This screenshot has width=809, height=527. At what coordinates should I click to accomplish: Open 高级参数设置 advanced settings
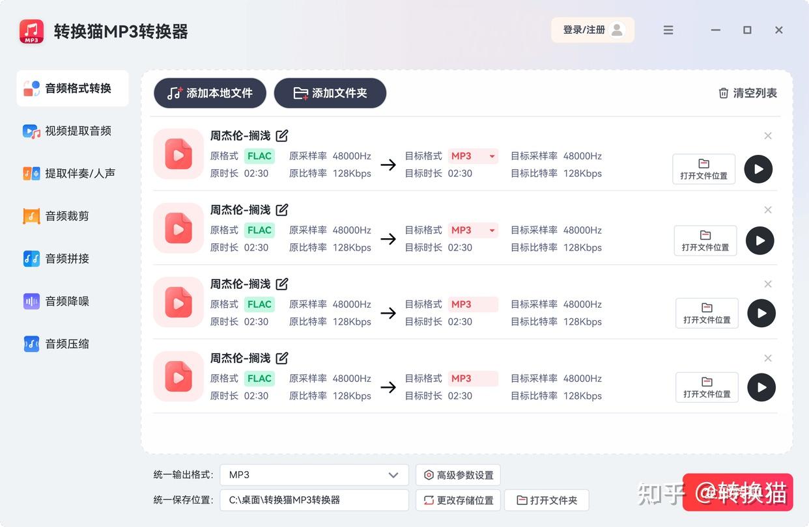pyautogui.click(x=458, y=475)
